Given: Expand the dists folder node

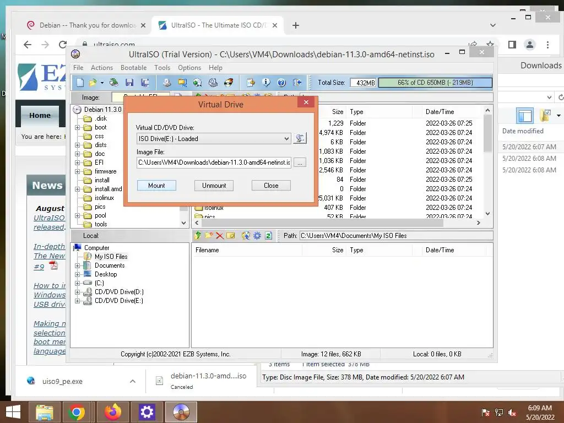Looking at the screenshot, I should click(x=77, y=145).
